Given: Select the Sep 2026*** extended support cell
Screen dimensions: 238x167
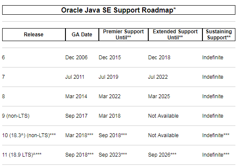Looking at the screenshot, I should tap(162, 155).
